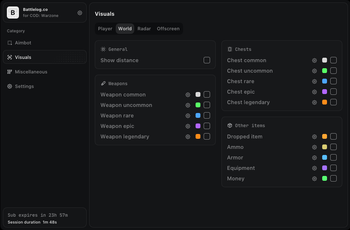Screen dimensions: 350x230
Task: Select the World tab
Action: pos(125,29)
